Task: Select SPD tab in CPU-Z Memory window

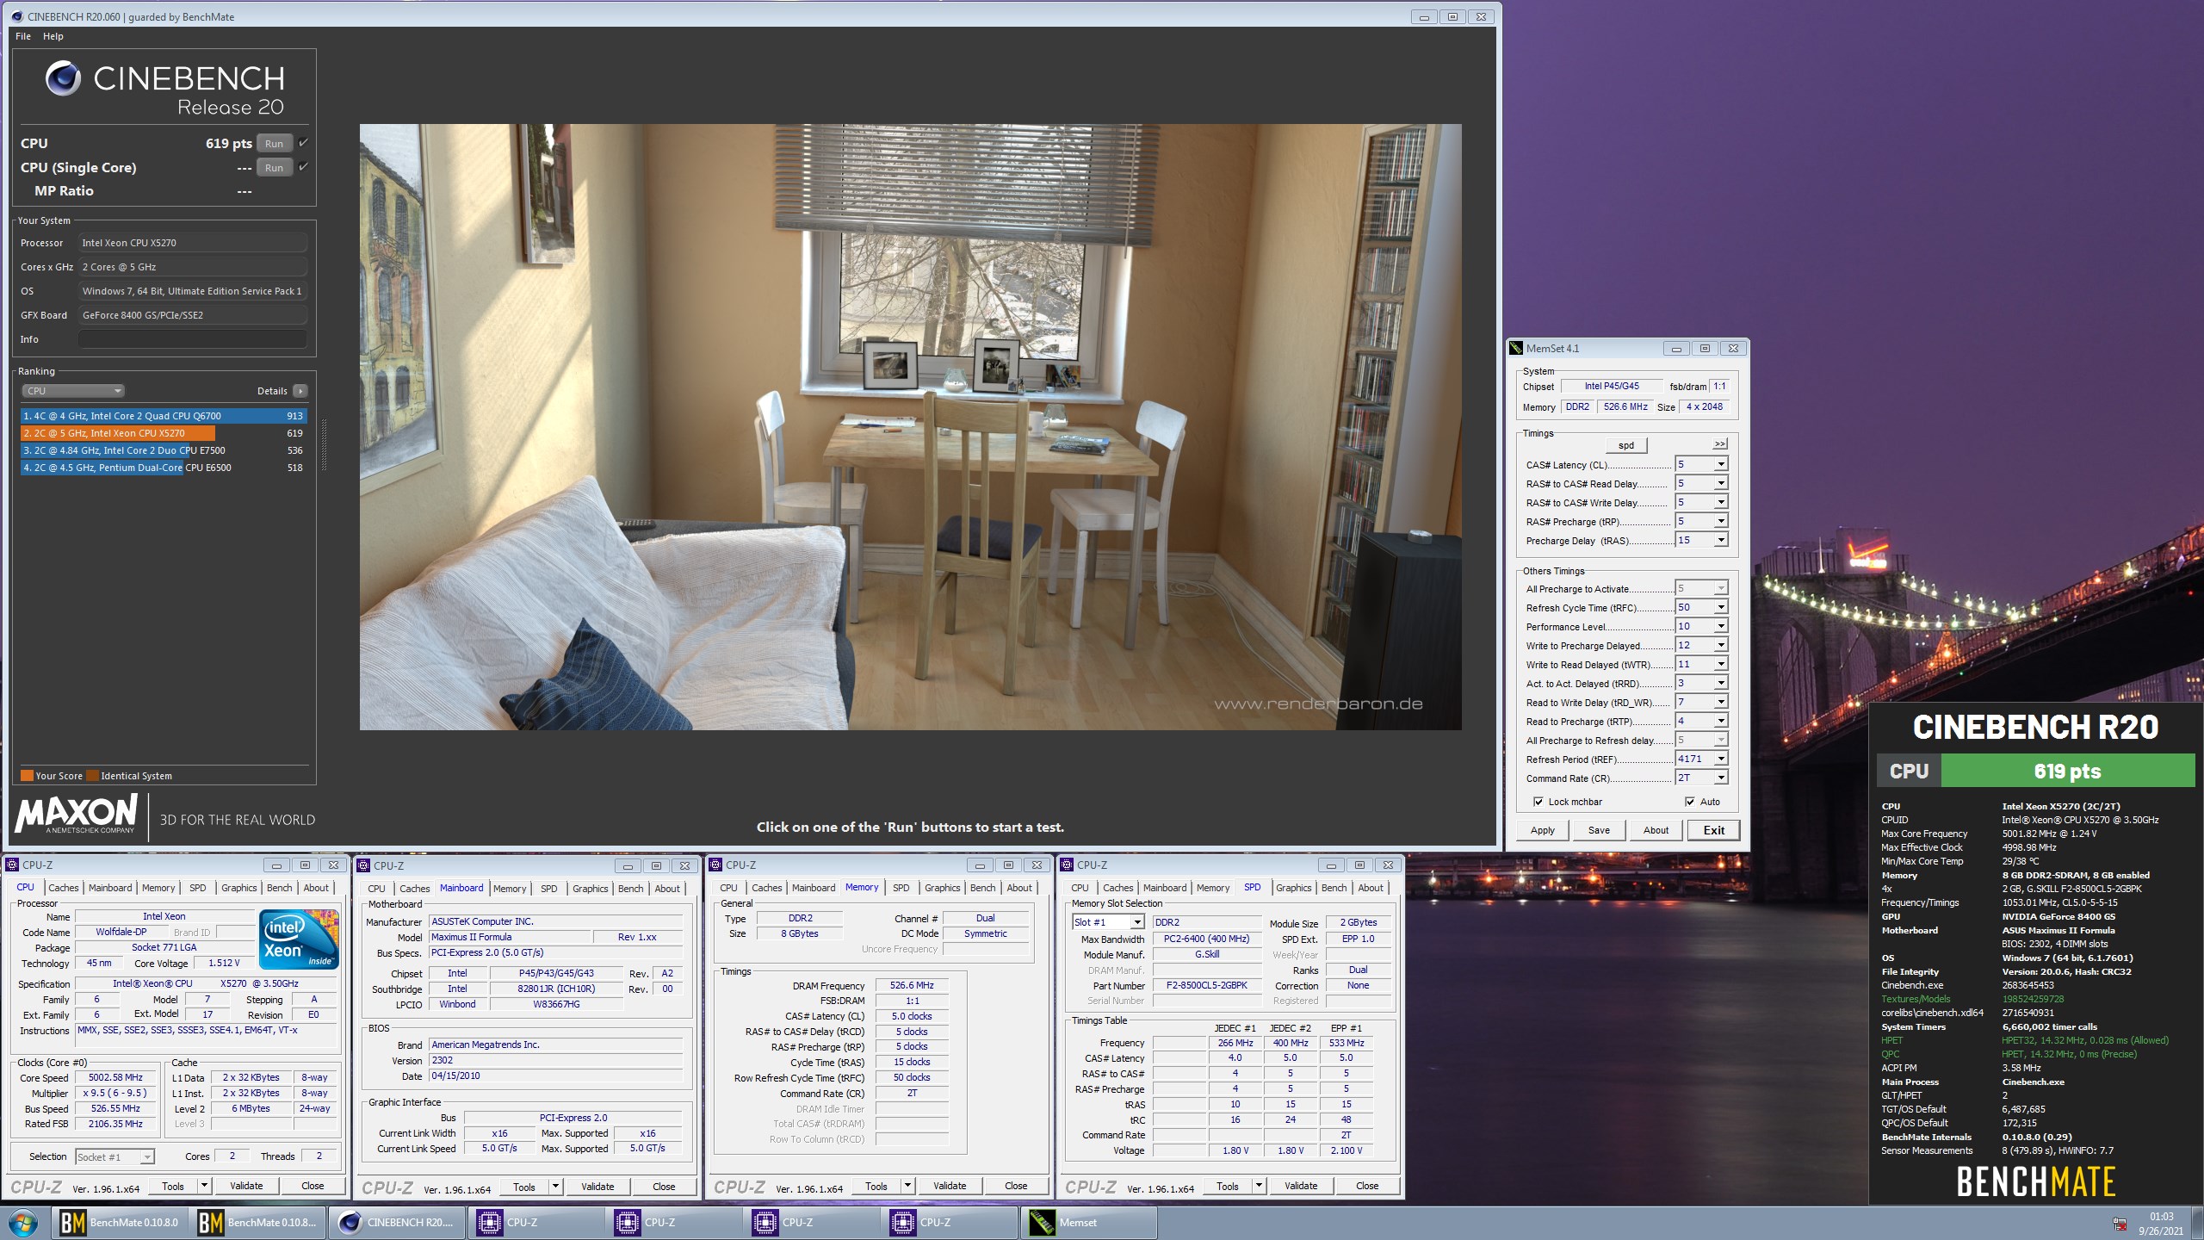Action: [901, 888]
